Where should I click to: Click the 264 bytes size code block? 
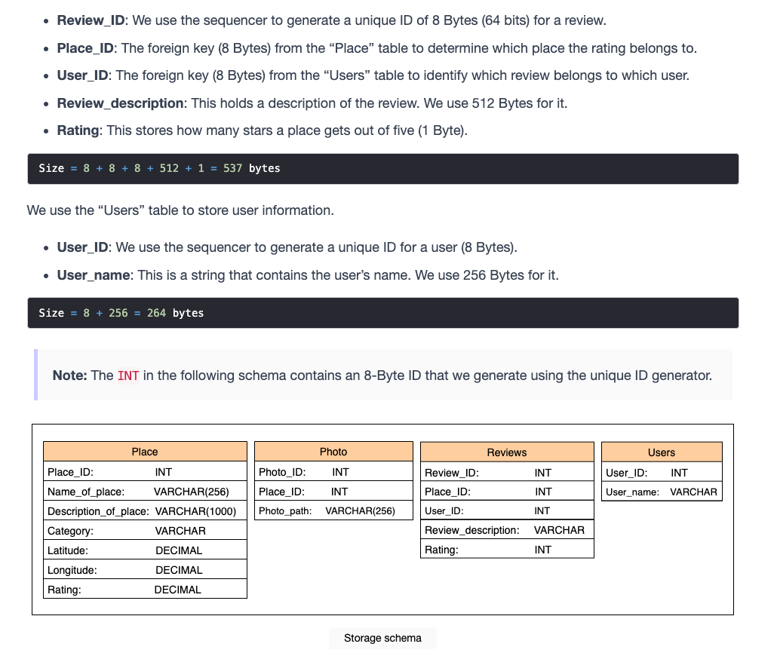tap(383, 313)
